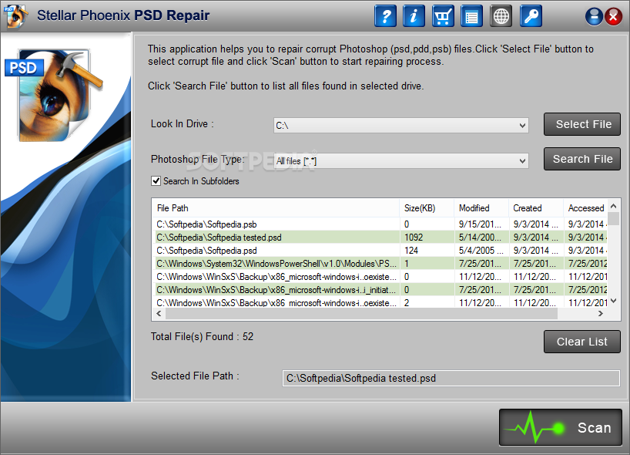Click the Selected File Path field
The image size is (630, 455).
pyautogui.click(x=451, y=378)
